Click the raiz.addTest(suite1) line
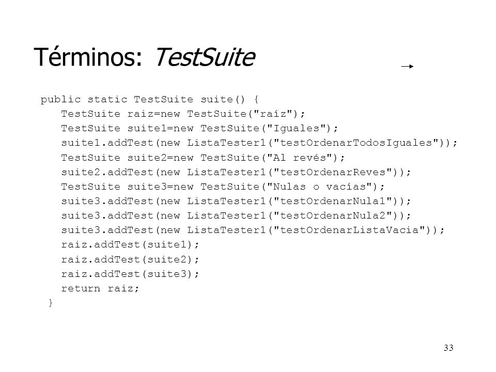This screenshot has height=372, width=496. [x=130, y=245]
